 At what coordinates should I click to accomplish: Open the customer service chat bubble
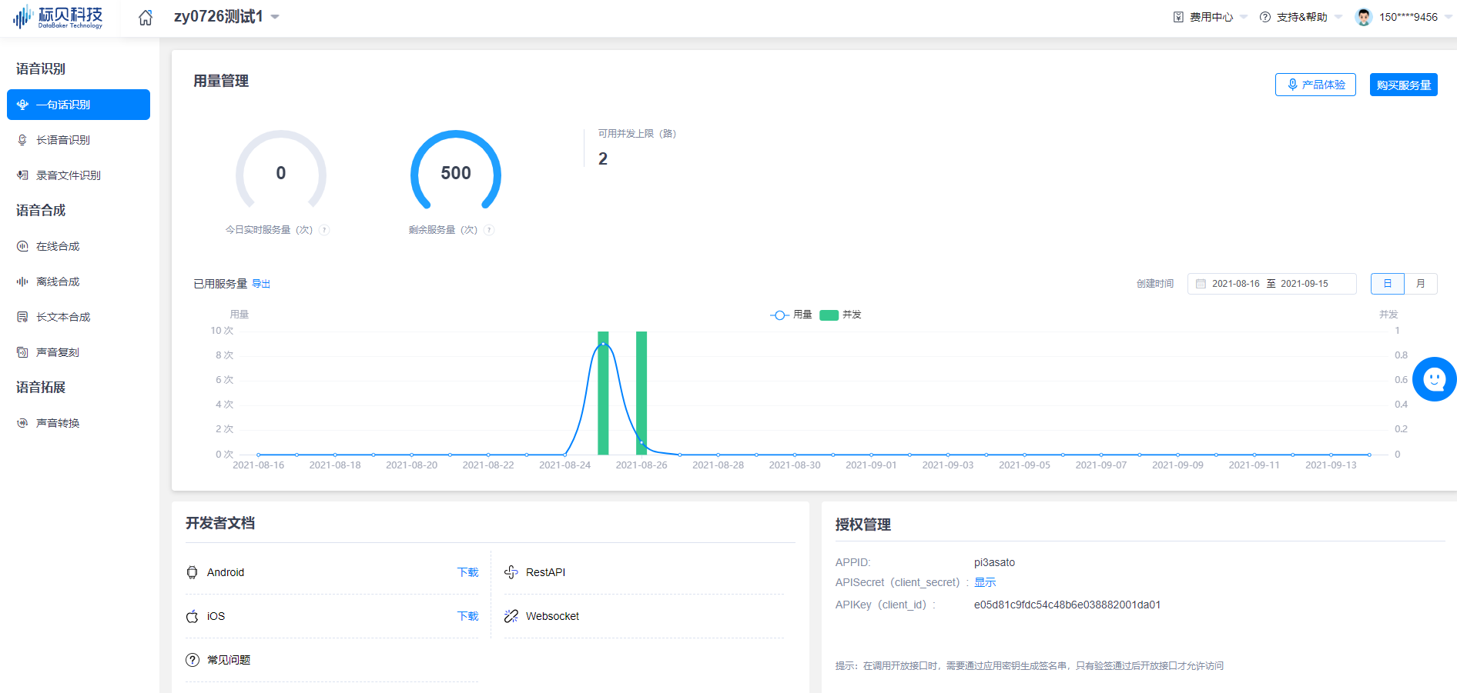[x=1434, y=379]
